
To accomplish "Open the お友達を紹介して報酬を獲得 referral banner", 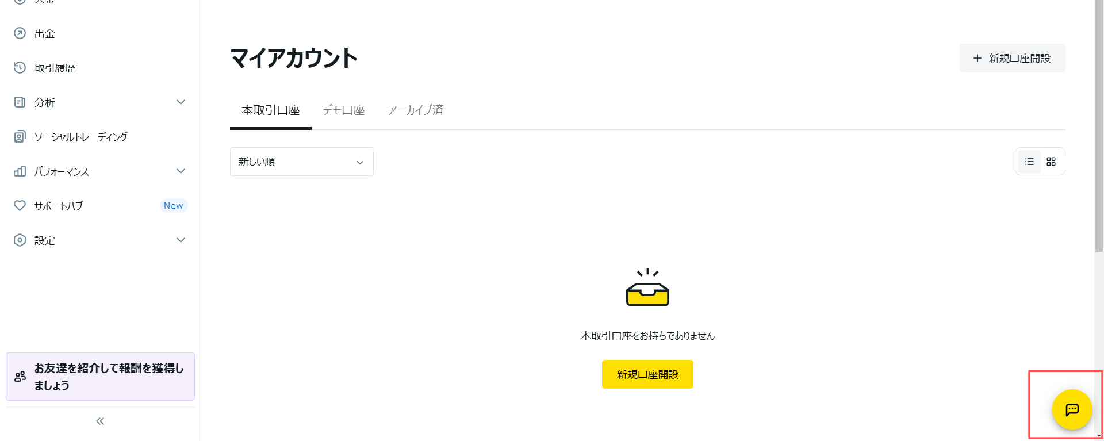I will 100,377.
